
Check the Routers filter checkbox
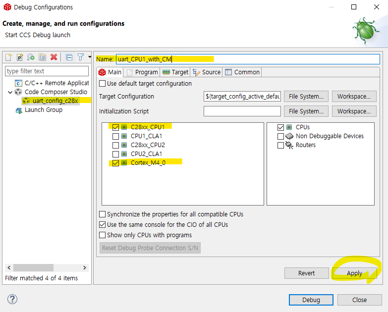[280, 145]
